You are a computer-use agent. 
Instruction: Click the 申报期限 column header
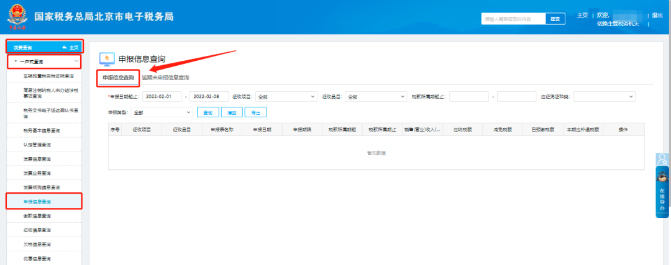coord(302,130)
